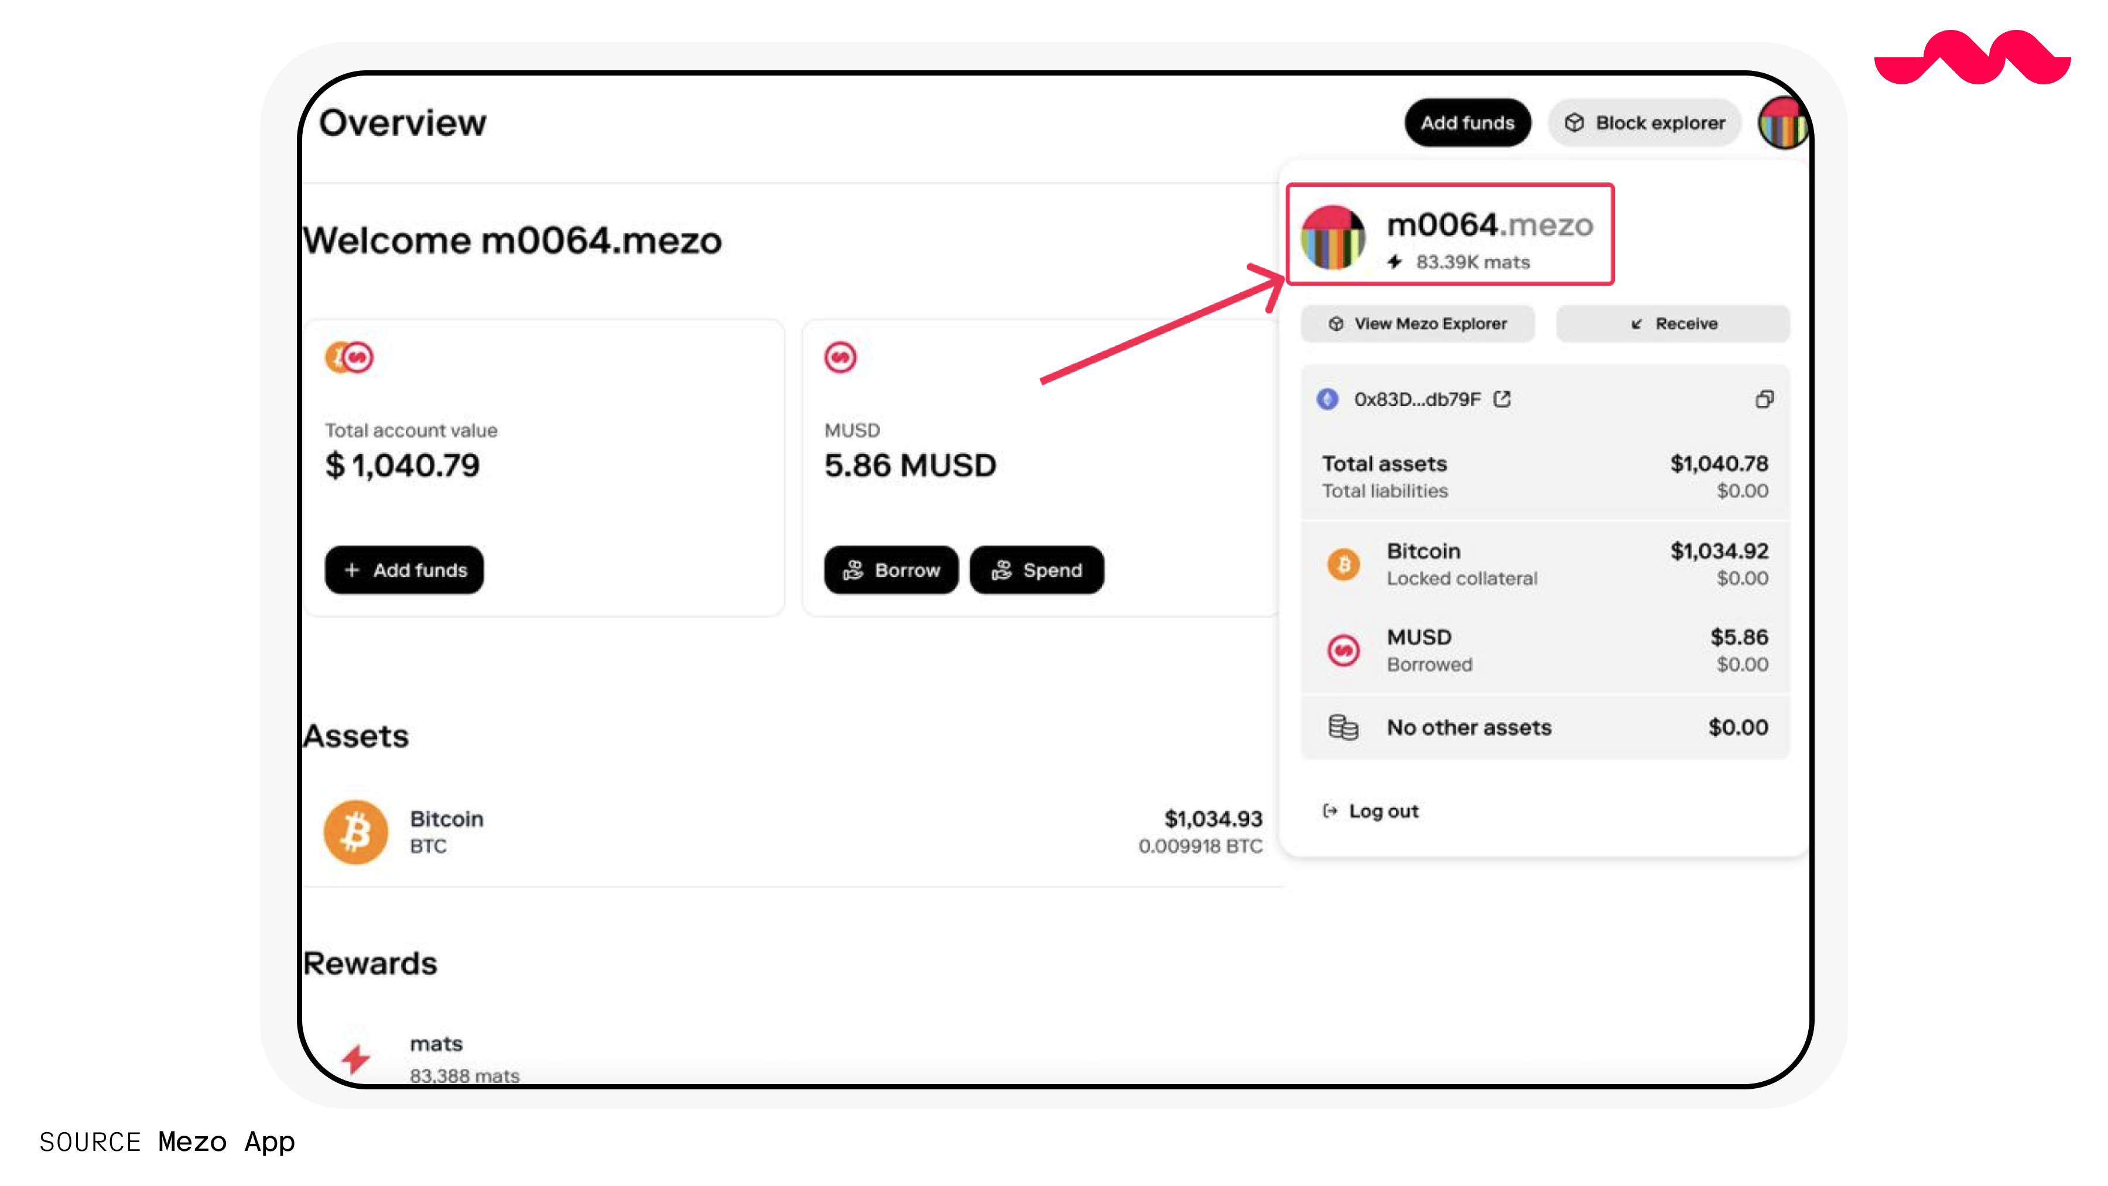The width and height of the screenshot is (2108, 1186).
Task: Click the 0.009918 BTC amount
Action: pos(1200,846)
